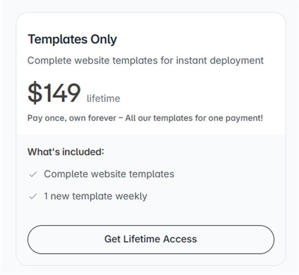The image size is (299, 275).
Task: Click the Get Lifetime Access button
Action: pyautogui.click(x=151, y=239)
